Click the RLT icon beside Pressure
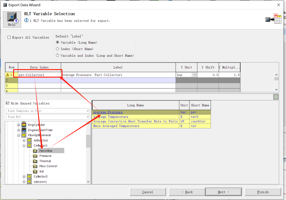The width and height of the screenshot is (286, 200). [35, 156]
